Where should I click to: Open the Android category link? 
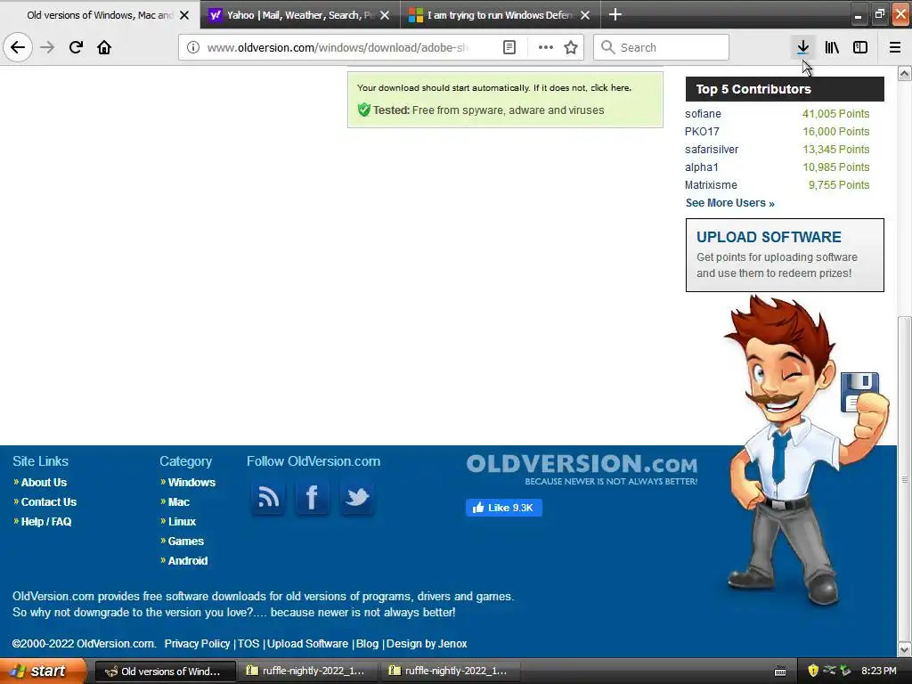pyautogui.click(x=187, y=561)
